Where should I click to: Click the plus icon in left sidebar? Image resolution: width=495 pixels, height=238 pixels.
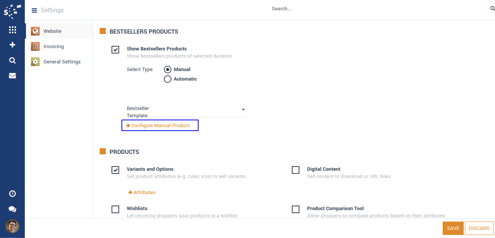tap(13, 45)
